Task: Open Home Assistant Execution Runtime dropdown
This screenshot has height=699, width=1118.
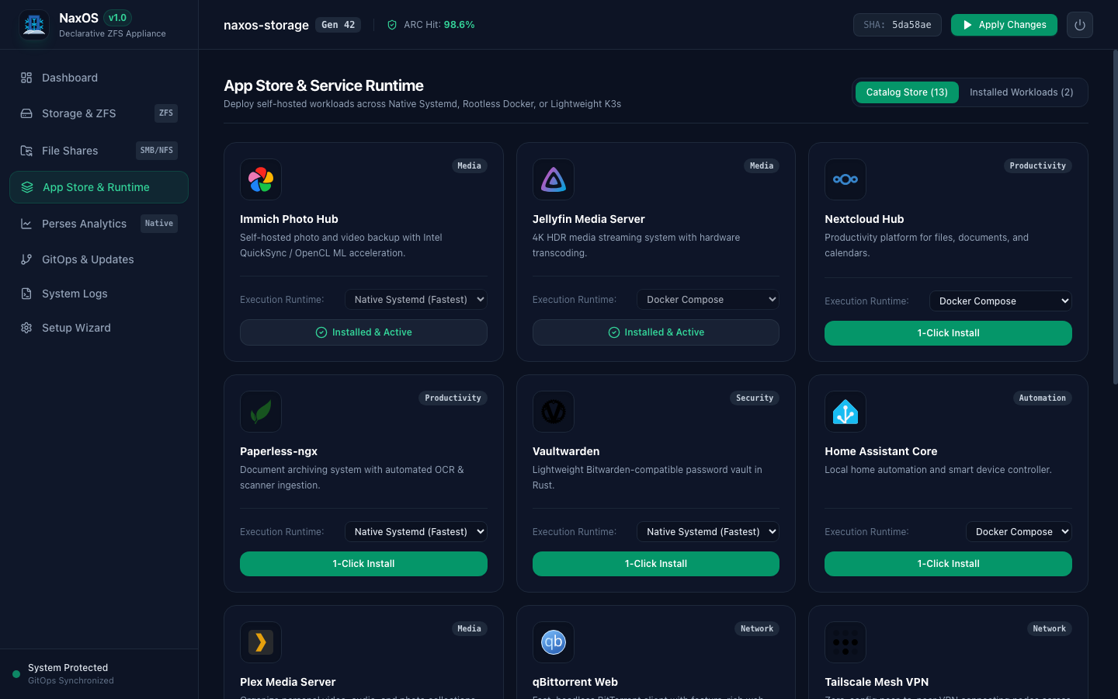Action: tap(1019, 532)
